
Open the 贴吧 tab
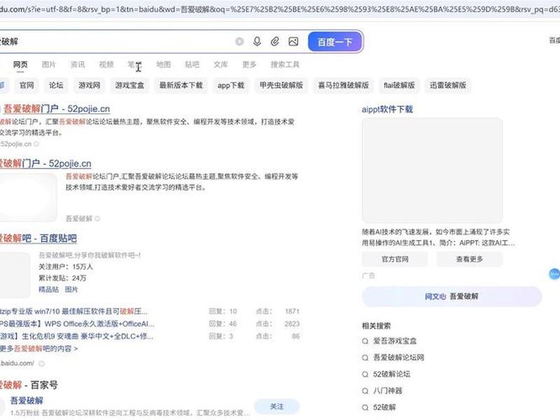192,64
